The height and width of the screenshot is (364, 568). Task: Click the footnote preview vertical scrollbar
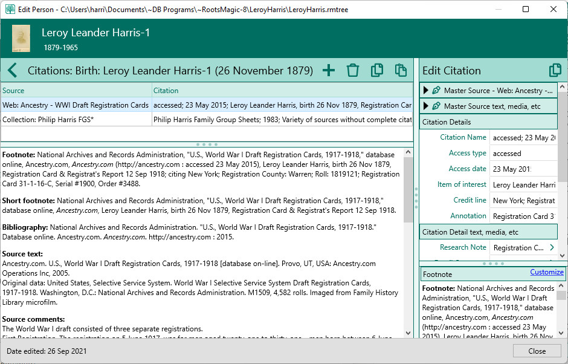(x=562, y=308)
